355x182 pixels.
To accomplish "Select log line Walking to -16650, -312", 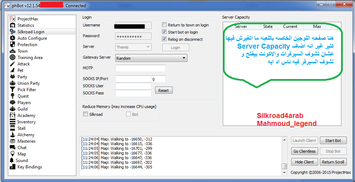I will (117, 139).
